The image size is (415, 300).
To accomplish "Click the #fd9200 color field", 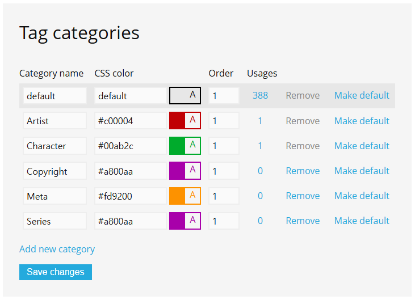I will [x=131, y=196].
